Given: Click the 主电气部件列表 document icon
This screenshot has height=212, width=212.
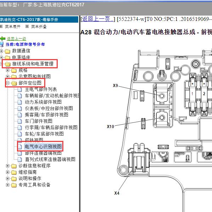Looking at the screenshot, I should pos(20,90).
